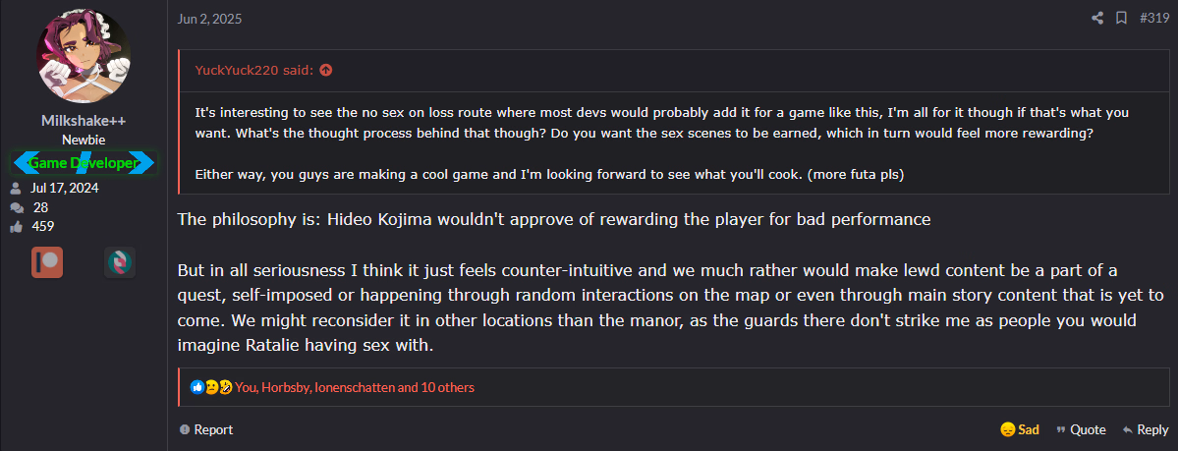Click the teal round icon beside Patreon
Image resolution: width=1178 pixels, height=451 pixels.
click(120, 262)
